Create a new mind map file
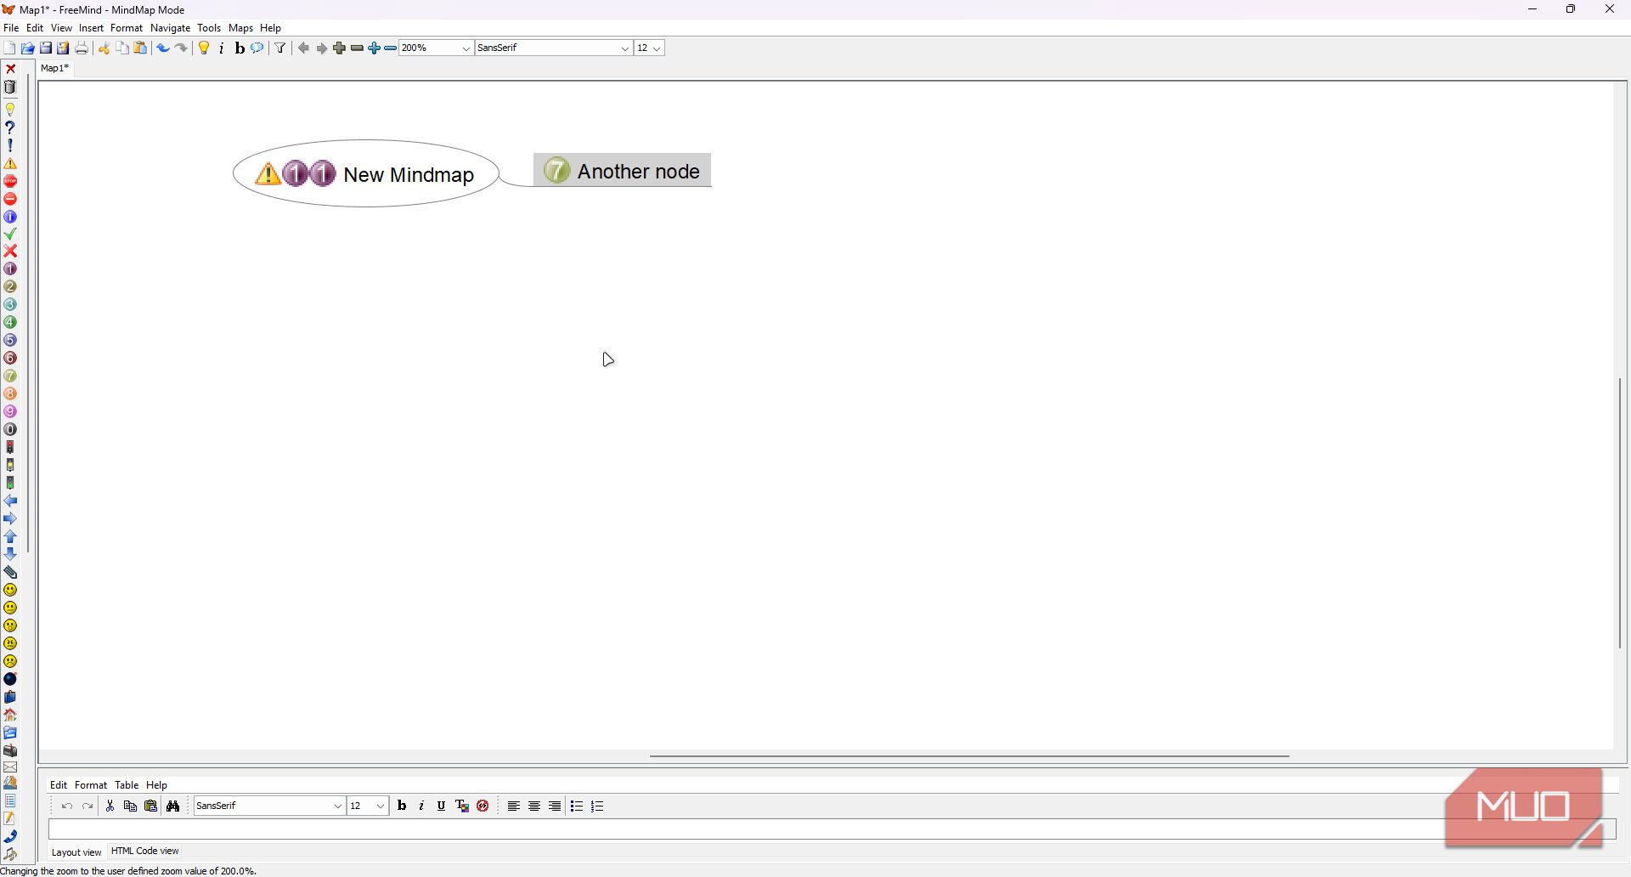The width and height of the screenshot is (1631, 877). point(9,48)
